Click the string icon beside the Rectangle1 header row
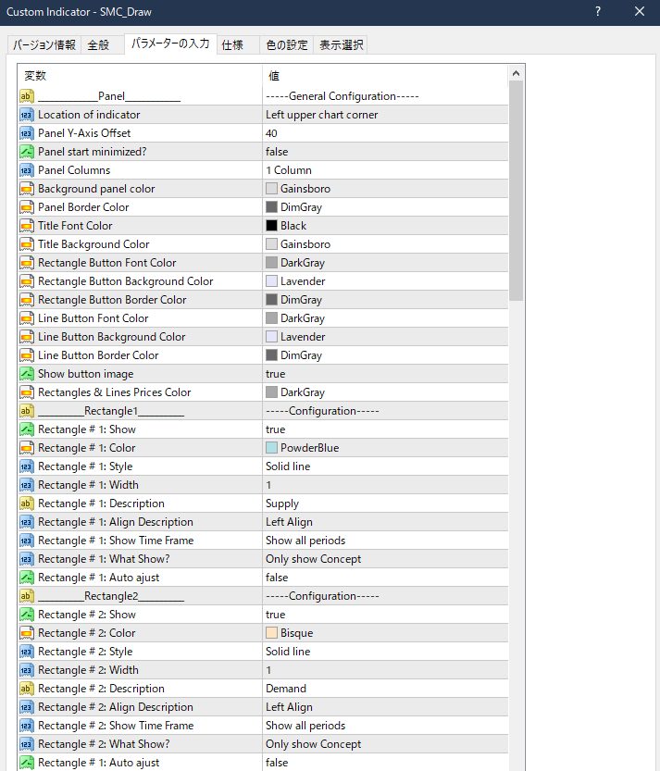This screenshot has width=660, height=771. pyautogui.click(x=27, y=411)
